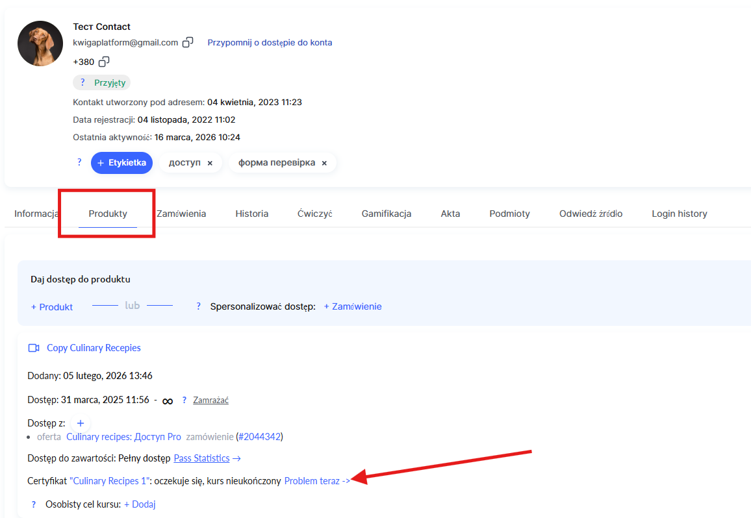This screenshot has width=751, height=518.
Task: Open the Gamifikacja tab
Action: coord(386,214)
